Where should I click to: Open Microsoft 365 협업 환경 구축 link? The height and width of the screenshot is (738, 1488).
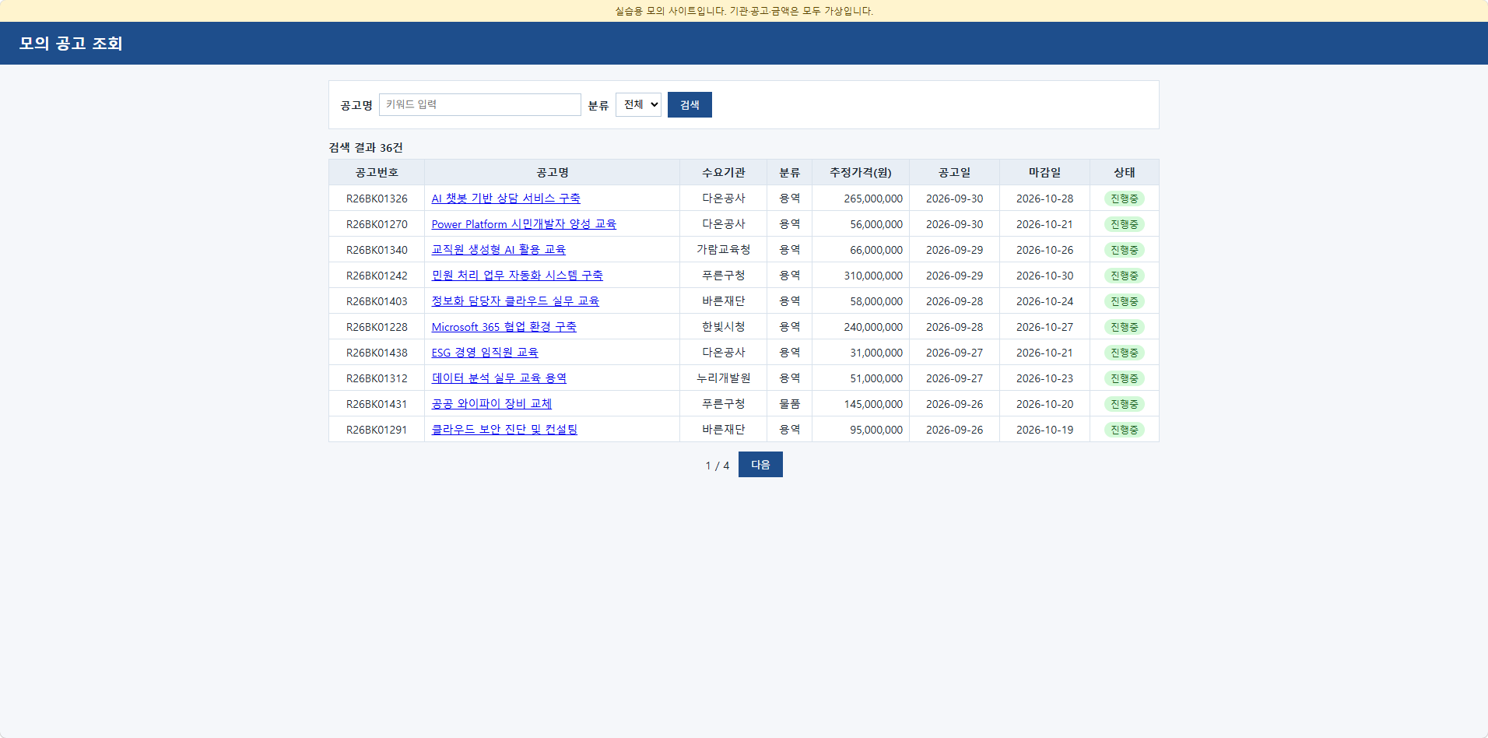click(504, 327)
